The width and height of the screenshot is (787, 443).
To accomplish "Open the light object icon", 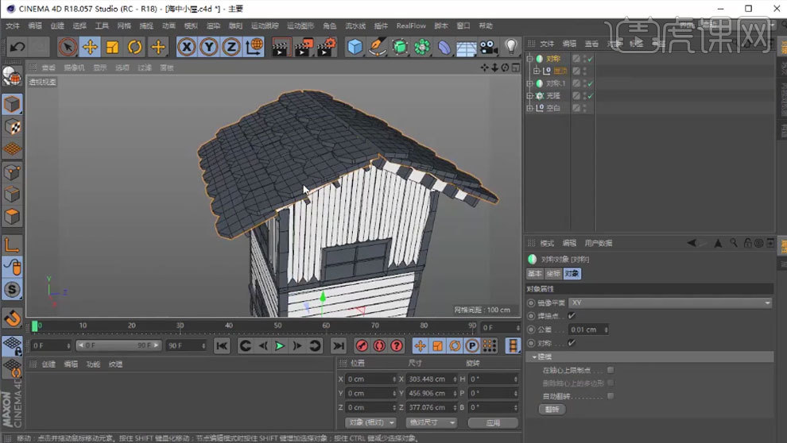I will 510,47.
